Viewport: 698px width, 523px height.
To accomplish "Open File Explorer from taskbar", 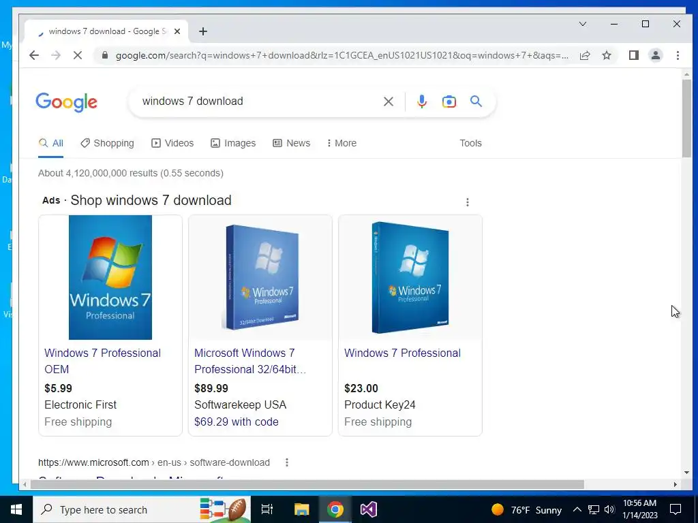I will point(301,509).
